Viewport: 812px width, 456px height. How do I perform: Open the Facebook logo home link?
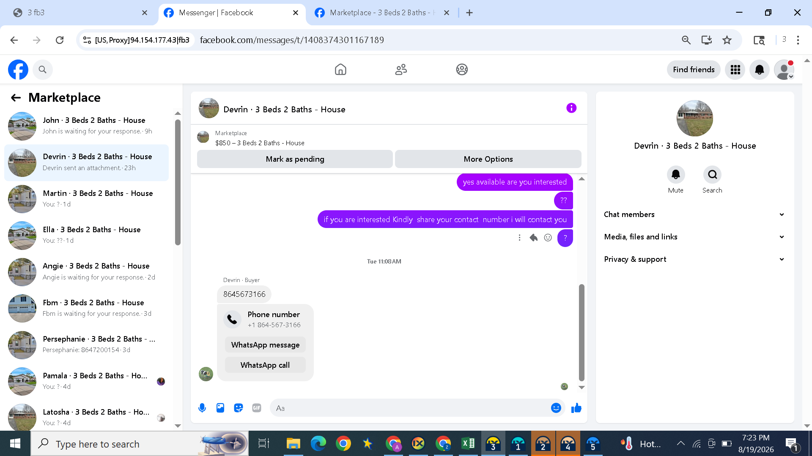(18, 70)
